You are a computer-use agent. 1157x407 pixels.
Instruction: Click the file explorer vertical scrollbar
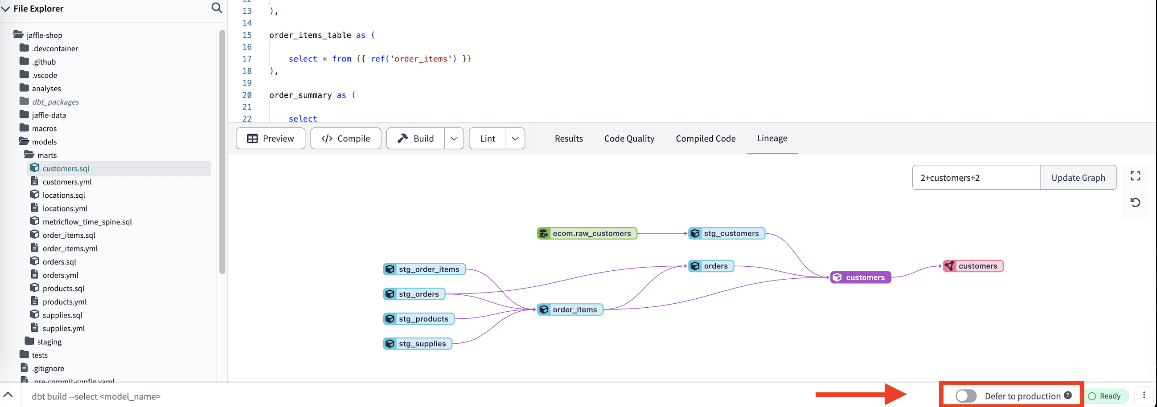pyautogui.click(x=222, y=153)
